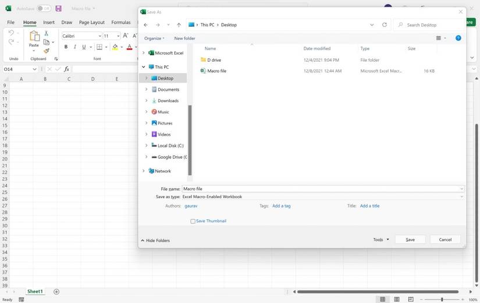
Task: Click the Italic formatting icon
Action: click(74, 47)
